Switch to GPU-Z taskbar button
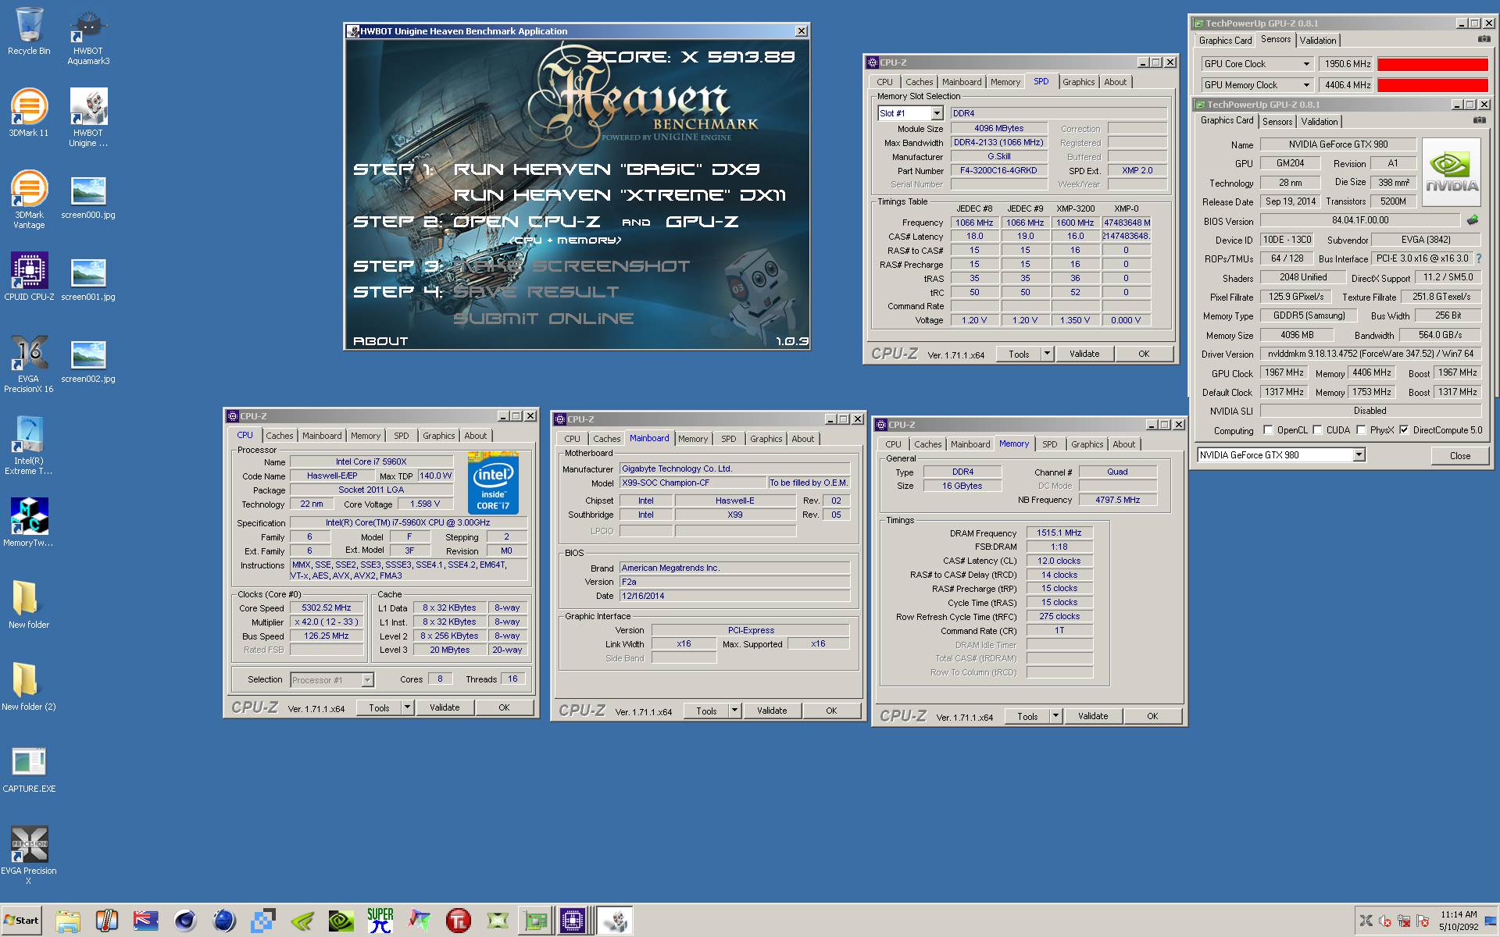Screen dimensions: 1500x937 (536, 921)
